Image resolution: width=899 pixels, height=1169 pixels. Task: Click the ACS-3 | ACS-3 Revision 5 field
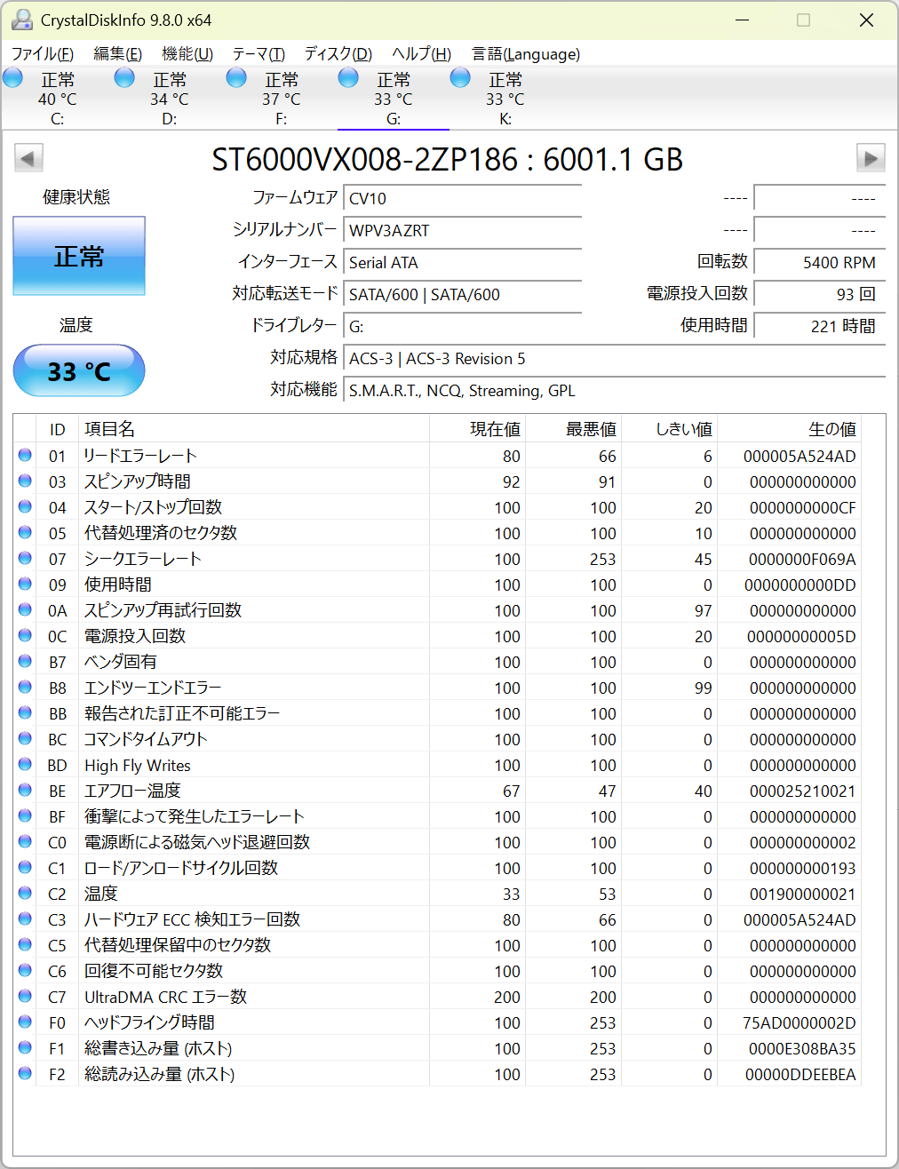coord(615,358)
